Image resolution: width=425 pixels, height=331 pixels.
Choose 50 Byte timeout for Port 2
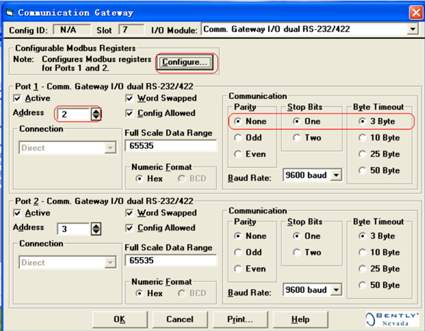pos(362,285)
